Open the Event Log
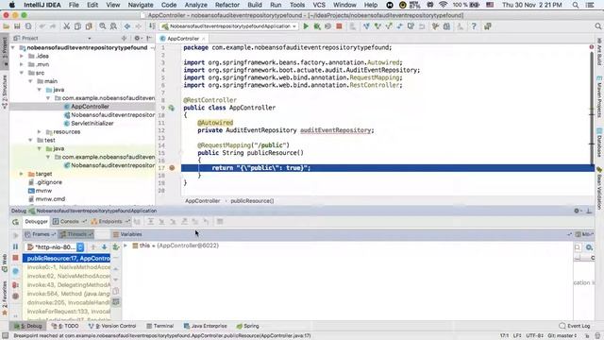 [x=575, y=326]
